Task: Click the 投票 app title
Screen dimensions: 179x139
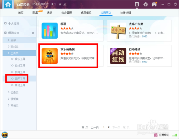Action: coord(63,24)
